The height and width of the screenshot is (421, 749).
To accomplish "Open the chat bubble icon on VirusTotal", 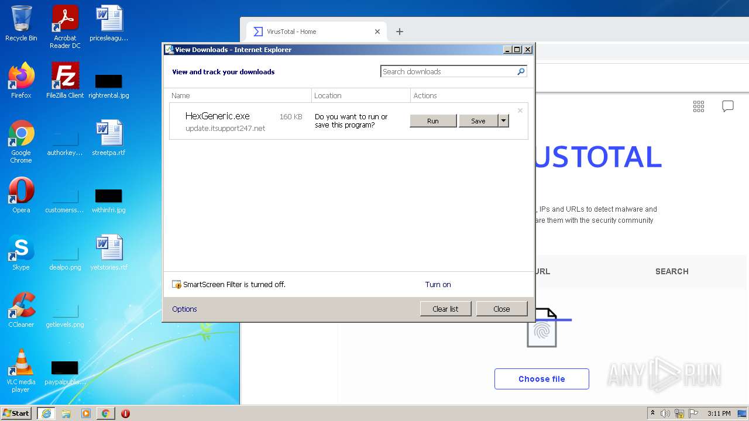I will 728,106.
